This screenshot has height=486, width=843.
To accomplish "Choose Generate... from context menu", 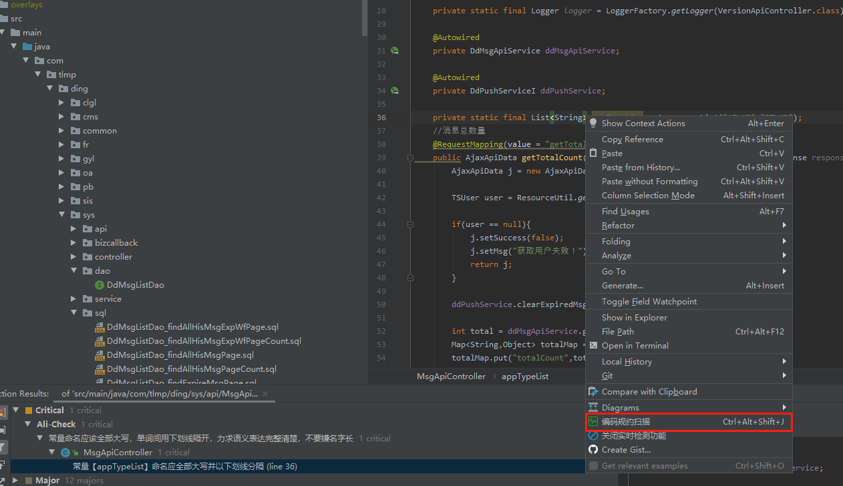I will pos(689,286).
